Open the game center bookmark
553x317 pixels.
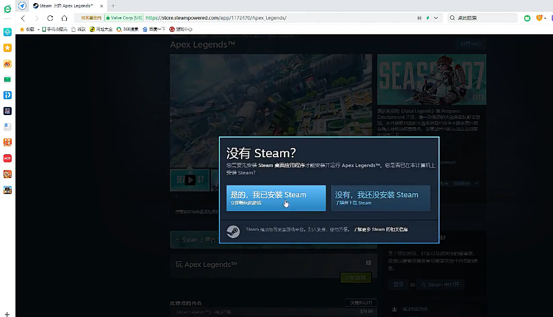(181, 29)
